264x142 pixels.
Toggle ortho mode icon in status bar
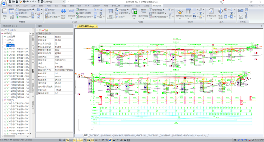coord(71,140)
